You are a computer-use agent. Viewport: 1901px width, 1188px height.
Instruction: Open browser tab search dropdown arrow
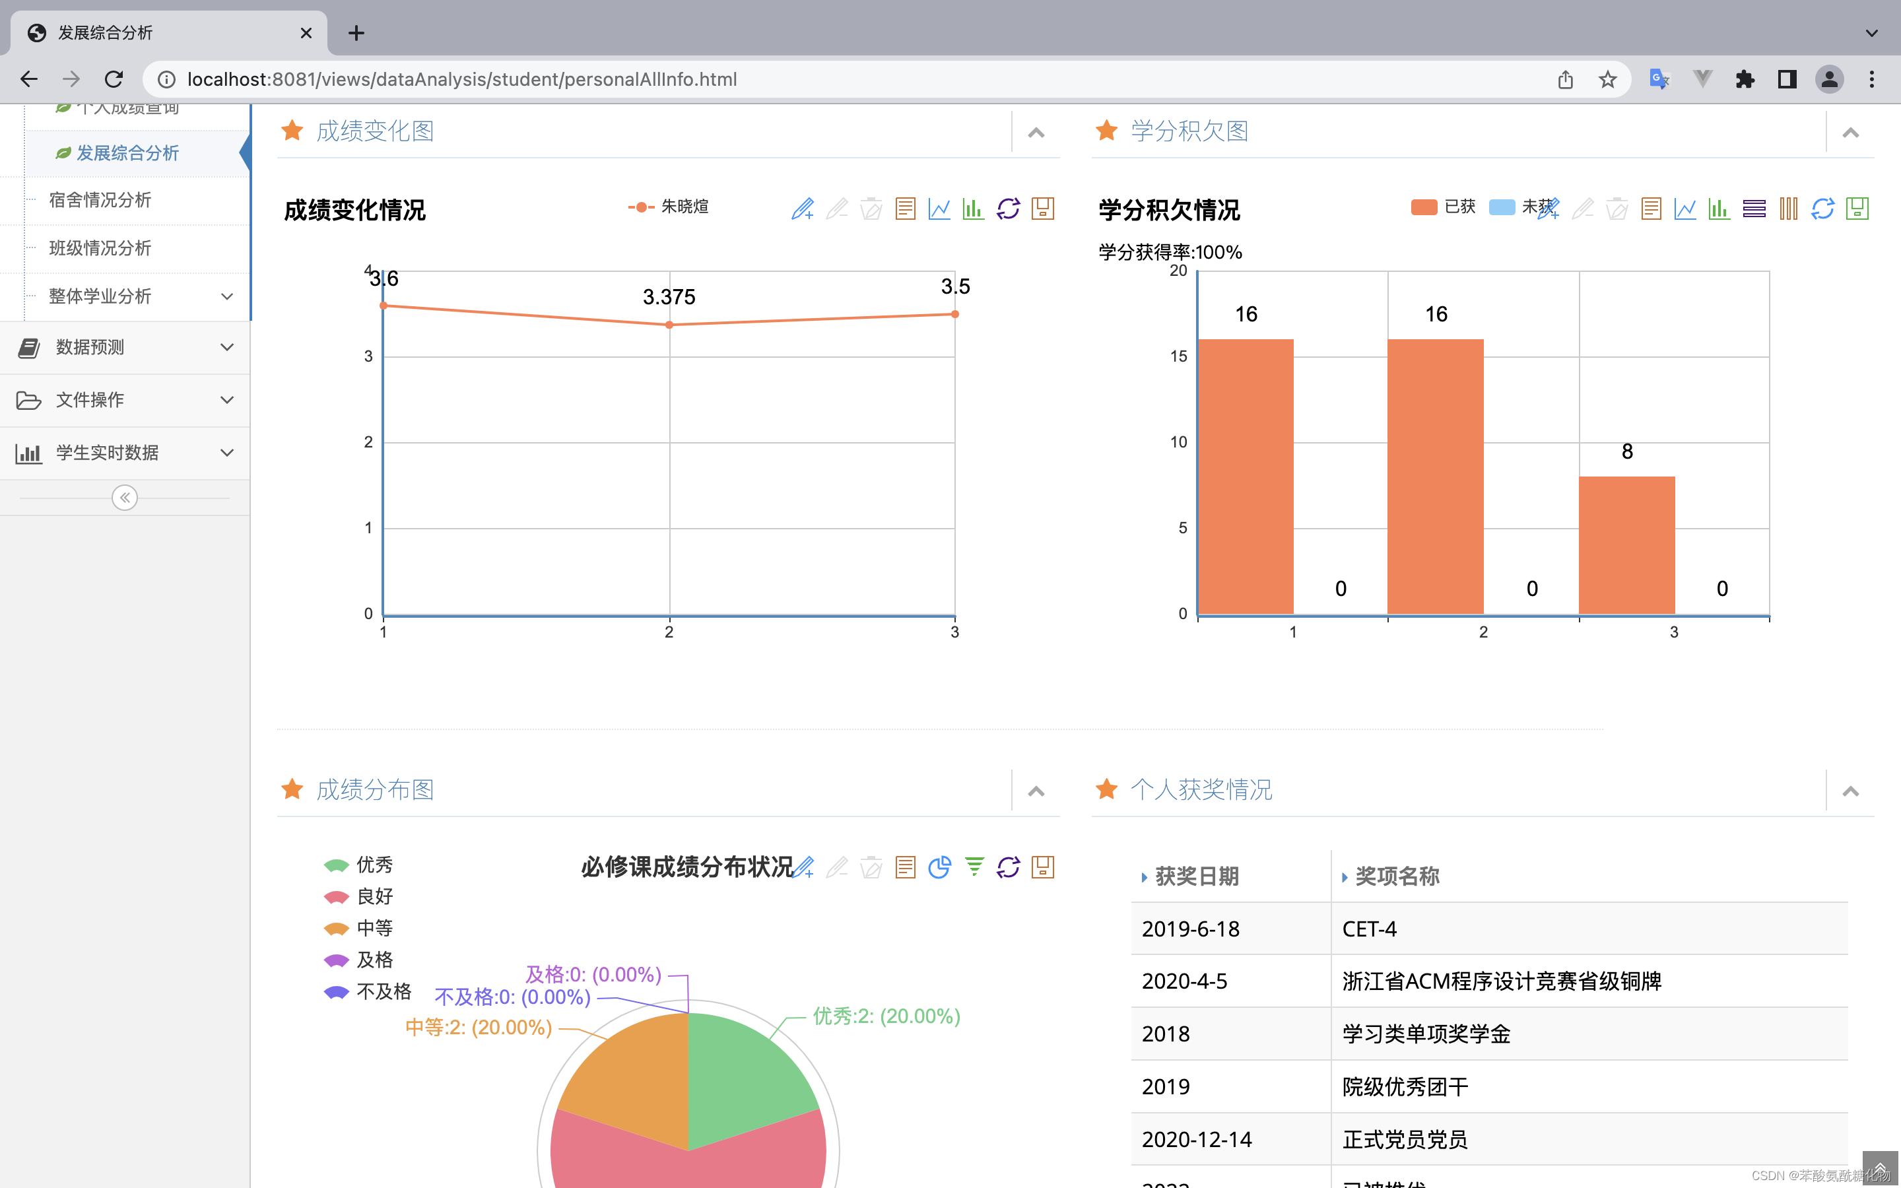click(1872, 33)
